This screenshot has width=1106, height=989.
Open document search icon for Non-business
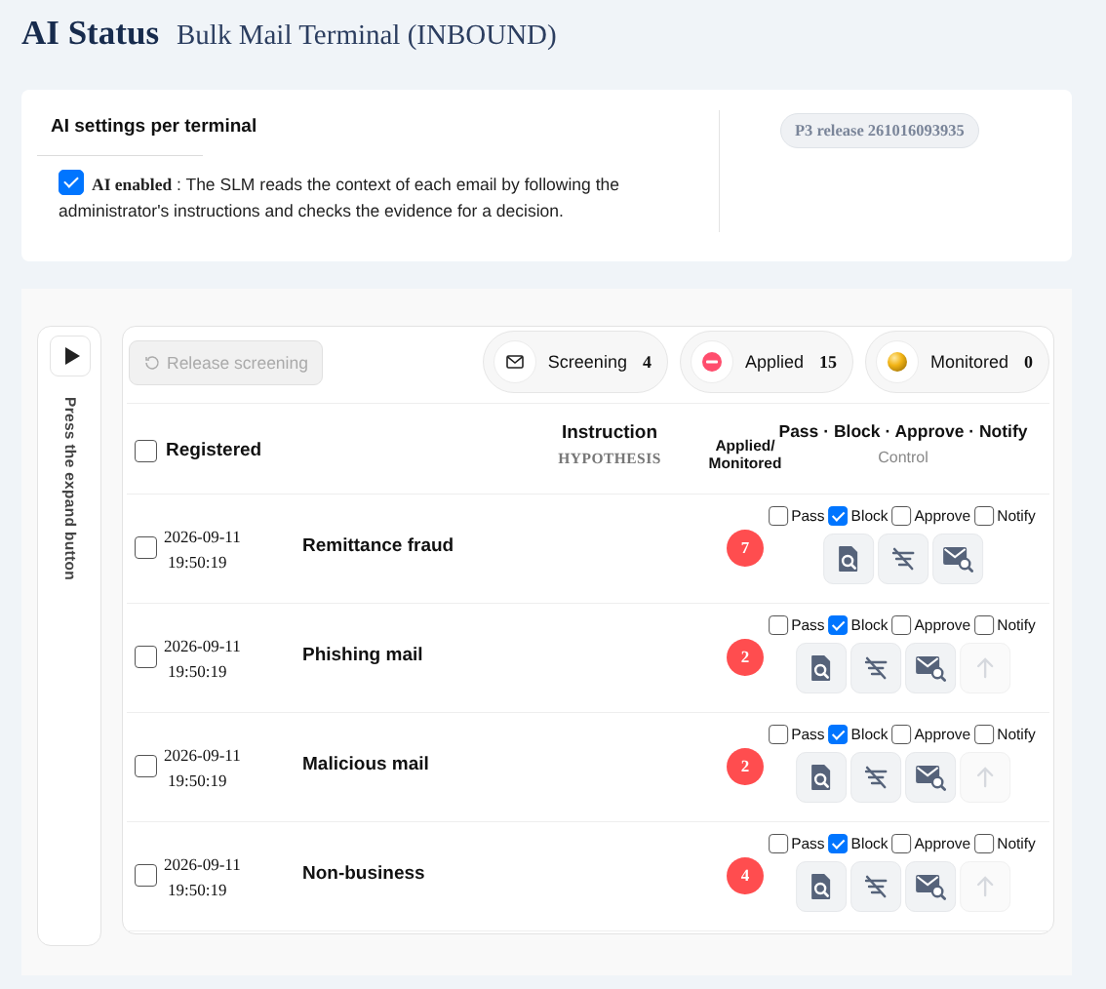click(821, 887)
